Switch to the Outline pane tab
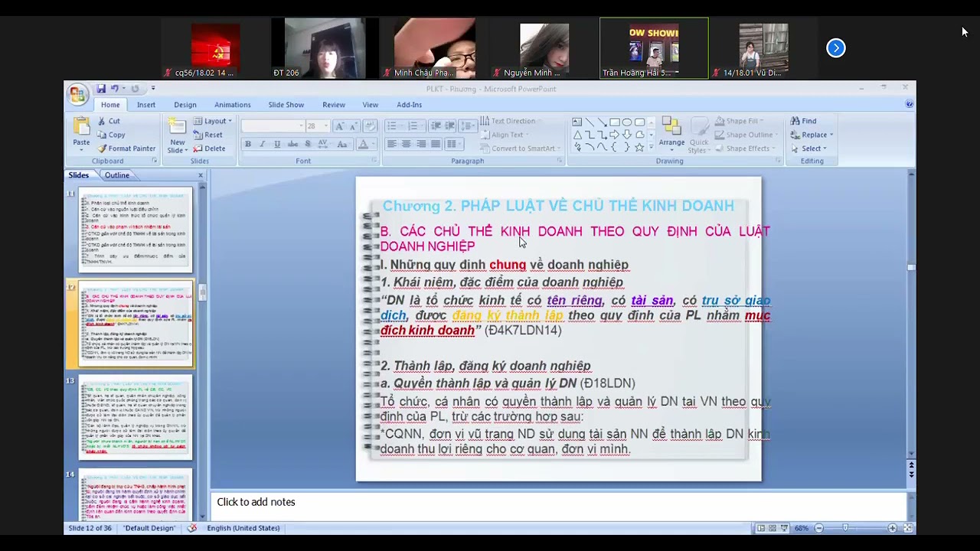This screenshot has width=980, height=551. [117, 175]
